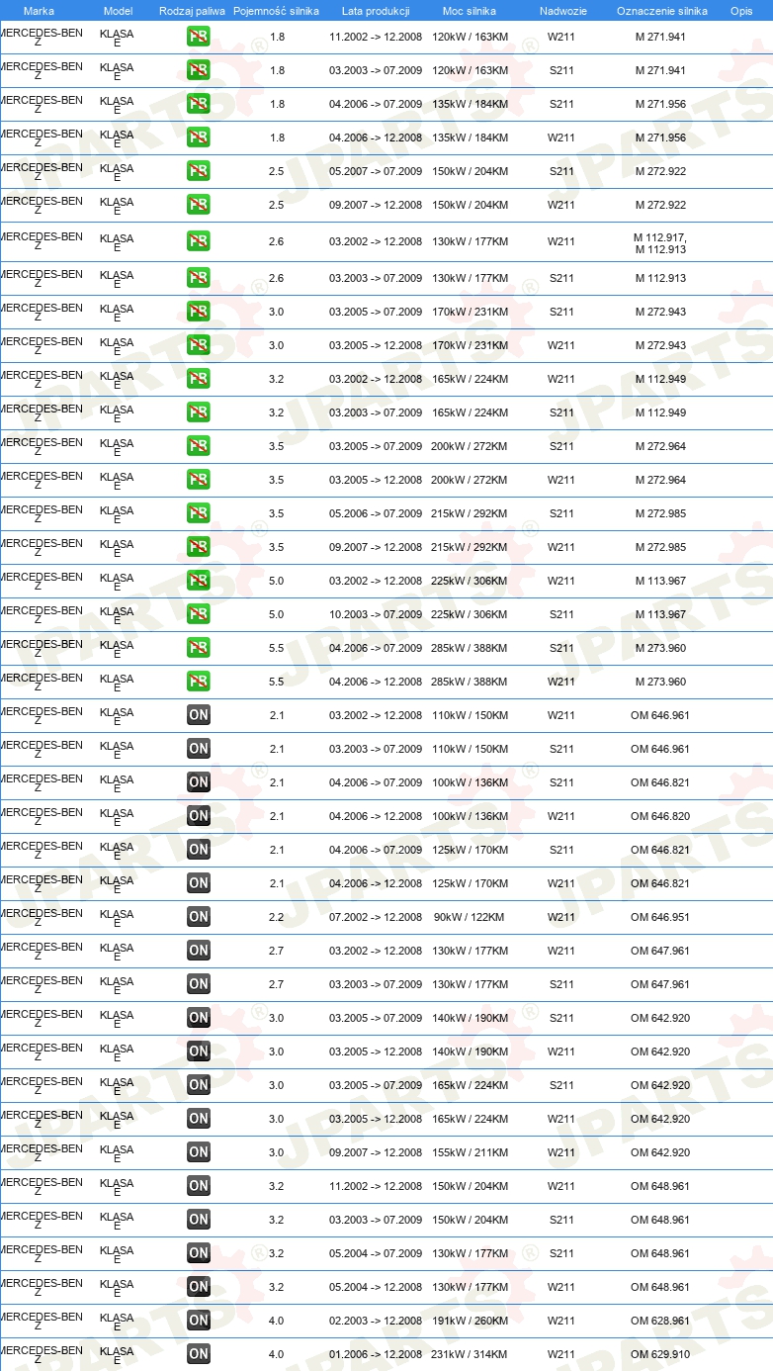The height and width of the screenshot is (1371, 773).
Task: Click the Model column header
Action: point(118,11)
